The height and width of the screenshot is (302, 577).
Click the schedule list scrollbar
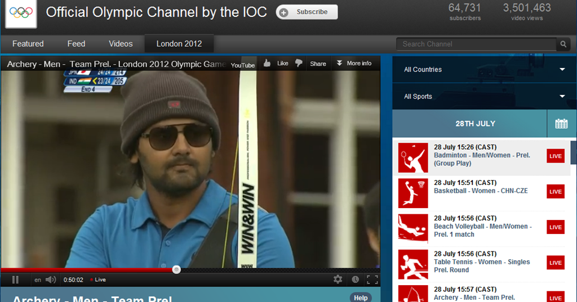573,152
